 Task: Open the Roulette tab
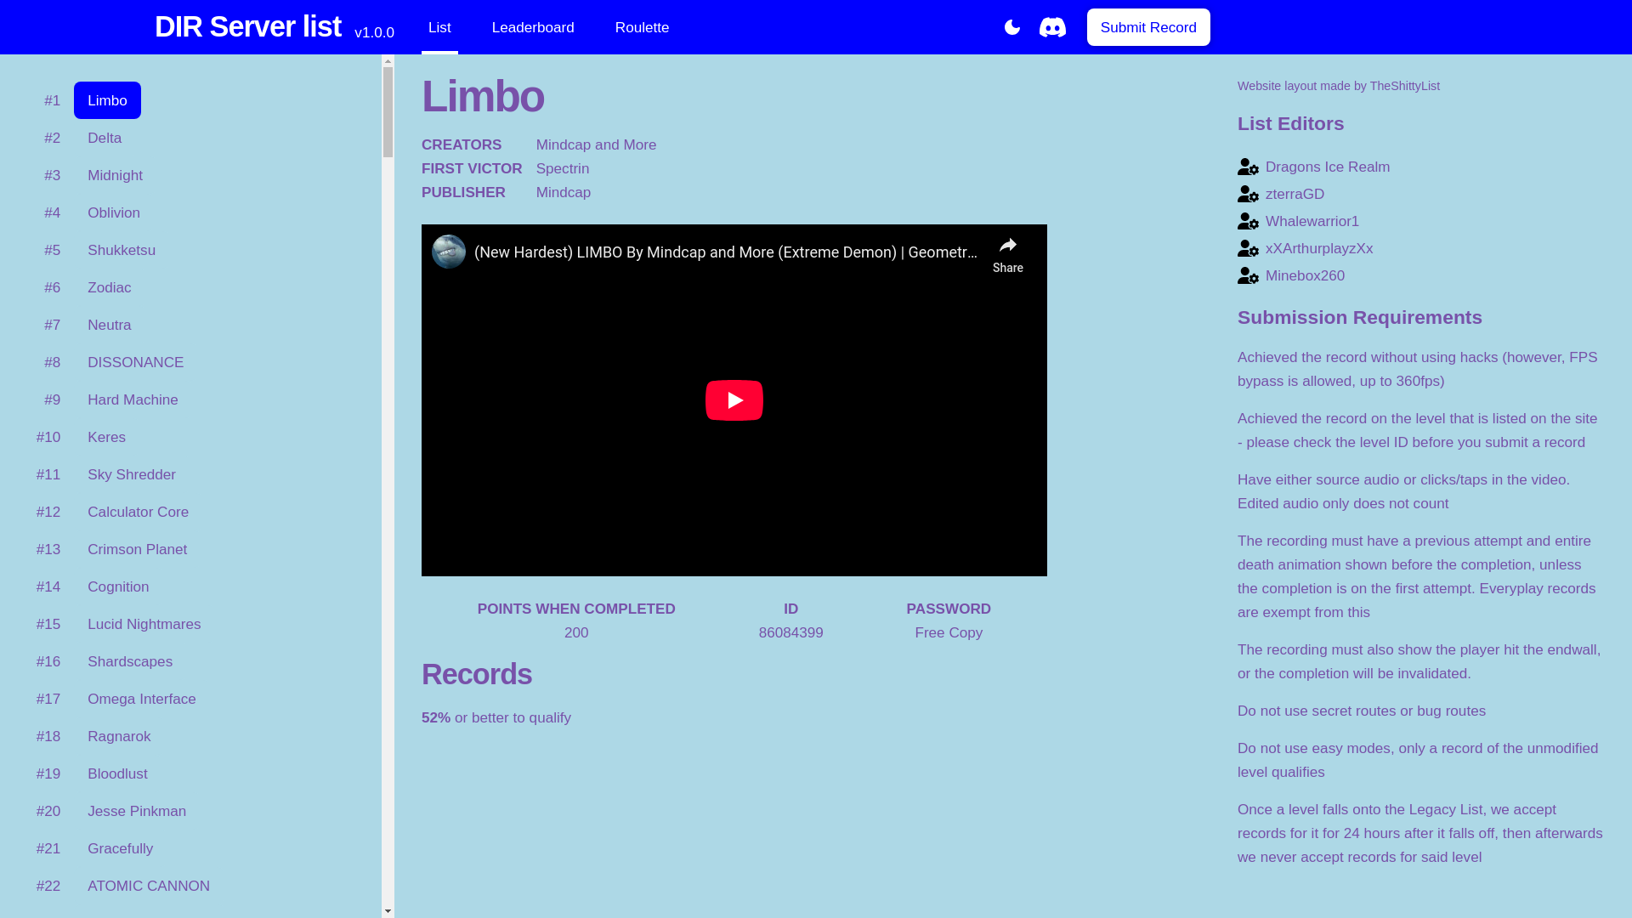tap(642, 27)
